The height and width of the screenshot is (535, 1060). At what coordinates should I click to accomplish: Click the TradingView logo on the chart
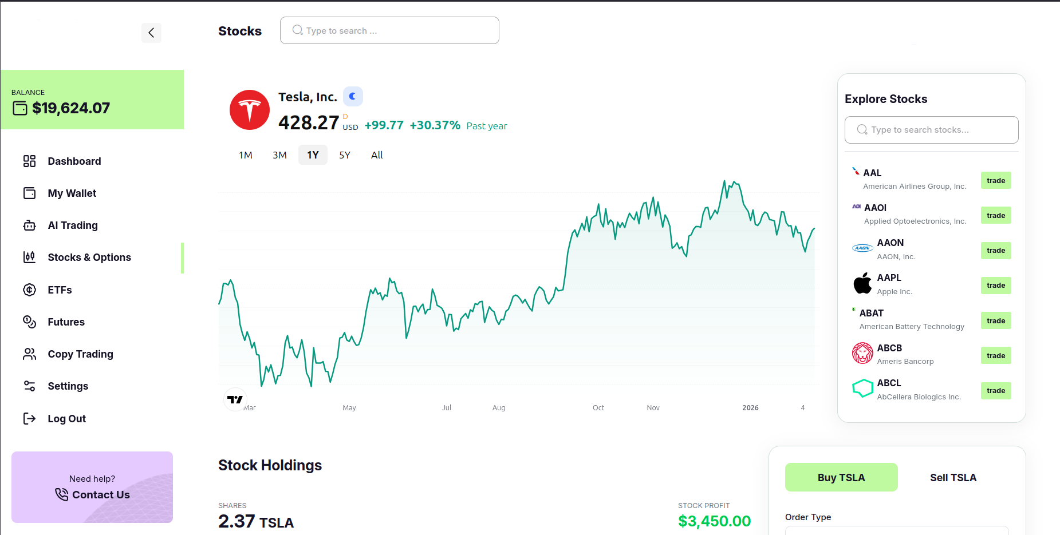click(x=235, y=399)
